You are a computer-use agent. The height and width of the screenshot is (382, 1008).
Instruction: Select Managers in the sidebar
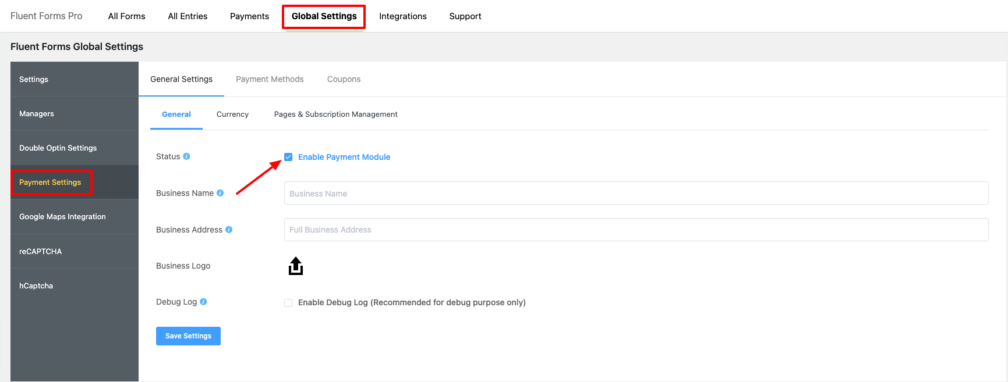[x=75, y=113]
